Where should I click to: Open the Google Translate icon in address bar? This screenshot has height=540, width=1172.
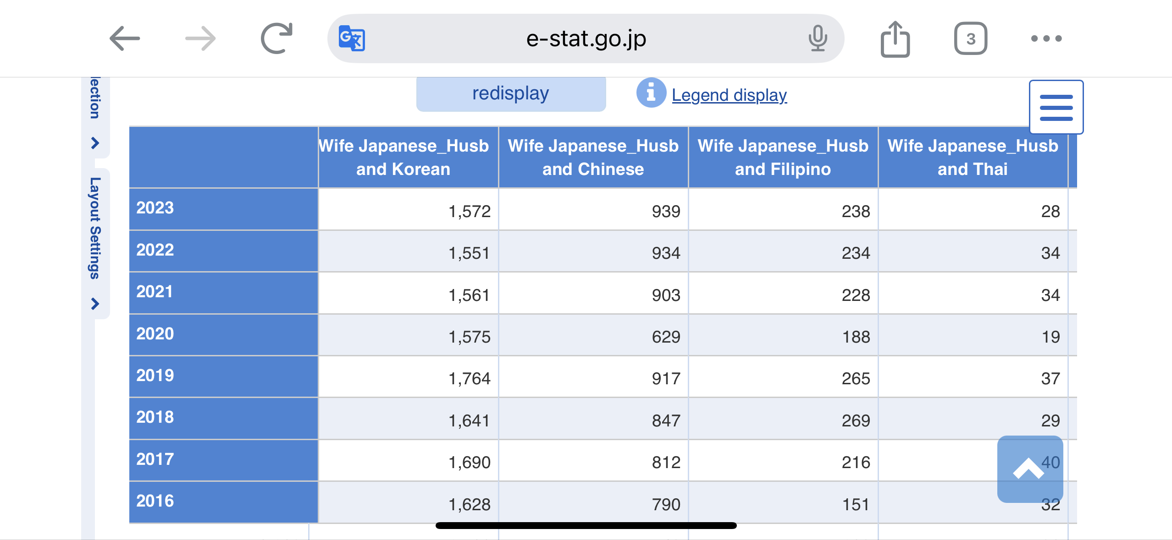352,38
